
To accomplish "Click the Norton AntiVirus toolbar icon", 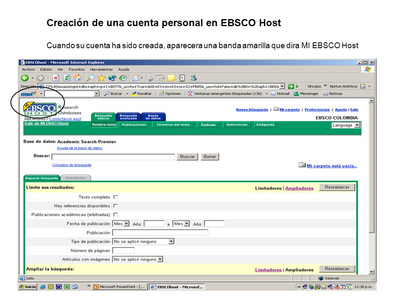I will pos(363,86).
